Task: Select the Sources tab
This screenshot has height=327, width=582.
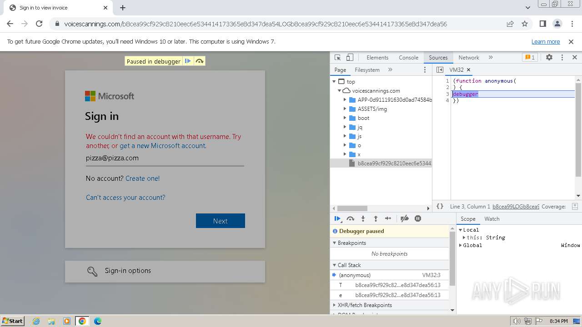Action: pos(438,58)
